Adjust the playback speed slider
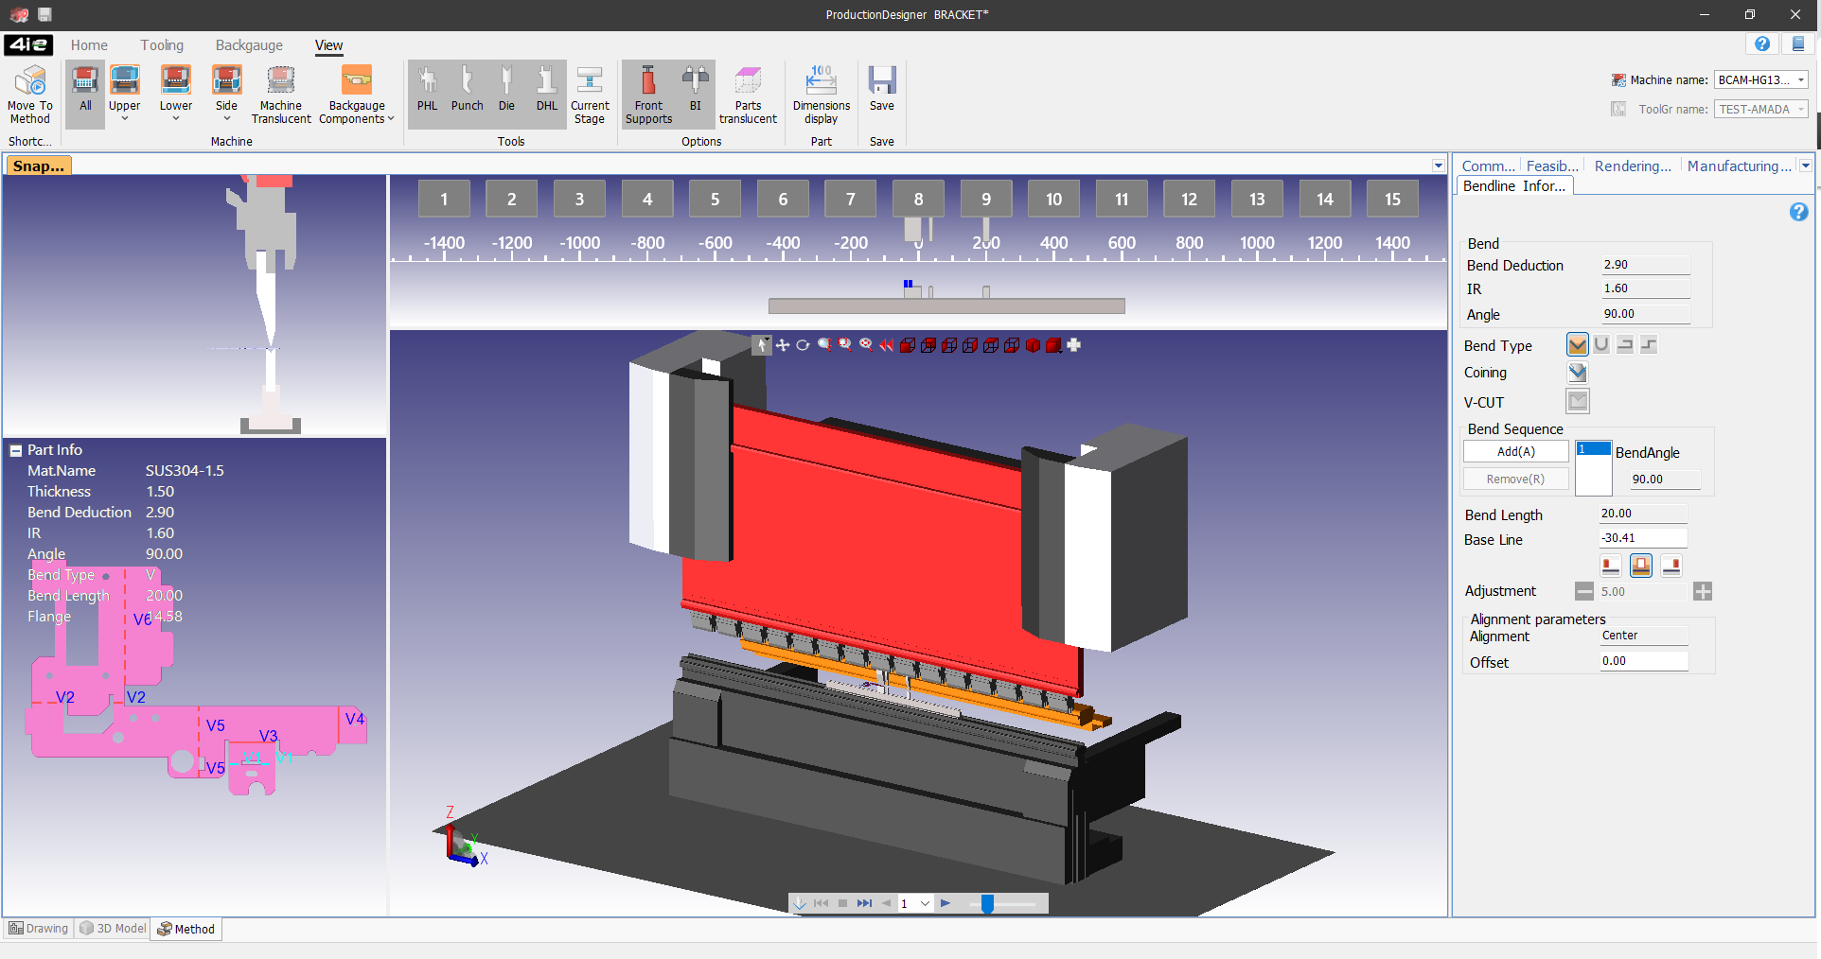The height and width of the screenshot is (959, 1821). pyautogui.click(x=987, y=904)
